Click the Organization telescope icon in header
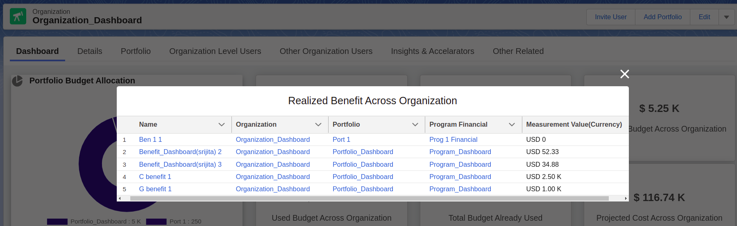This screenshot has height=226, width=737. click(x=18, y=16)
